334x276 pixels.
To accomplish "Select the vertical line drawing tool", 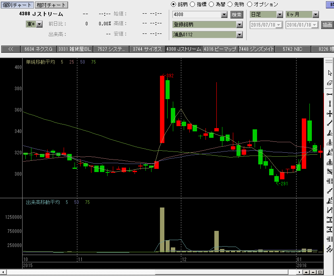I will [x=330, y=104].
